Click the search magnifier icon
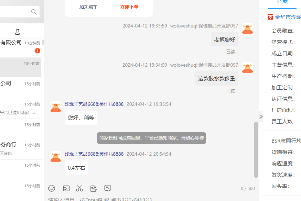 click(x=34, y=12)
